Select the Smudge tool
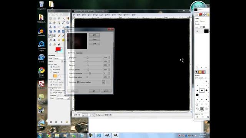The height and width of the screenshot is (138, 246). pos(55,44)
